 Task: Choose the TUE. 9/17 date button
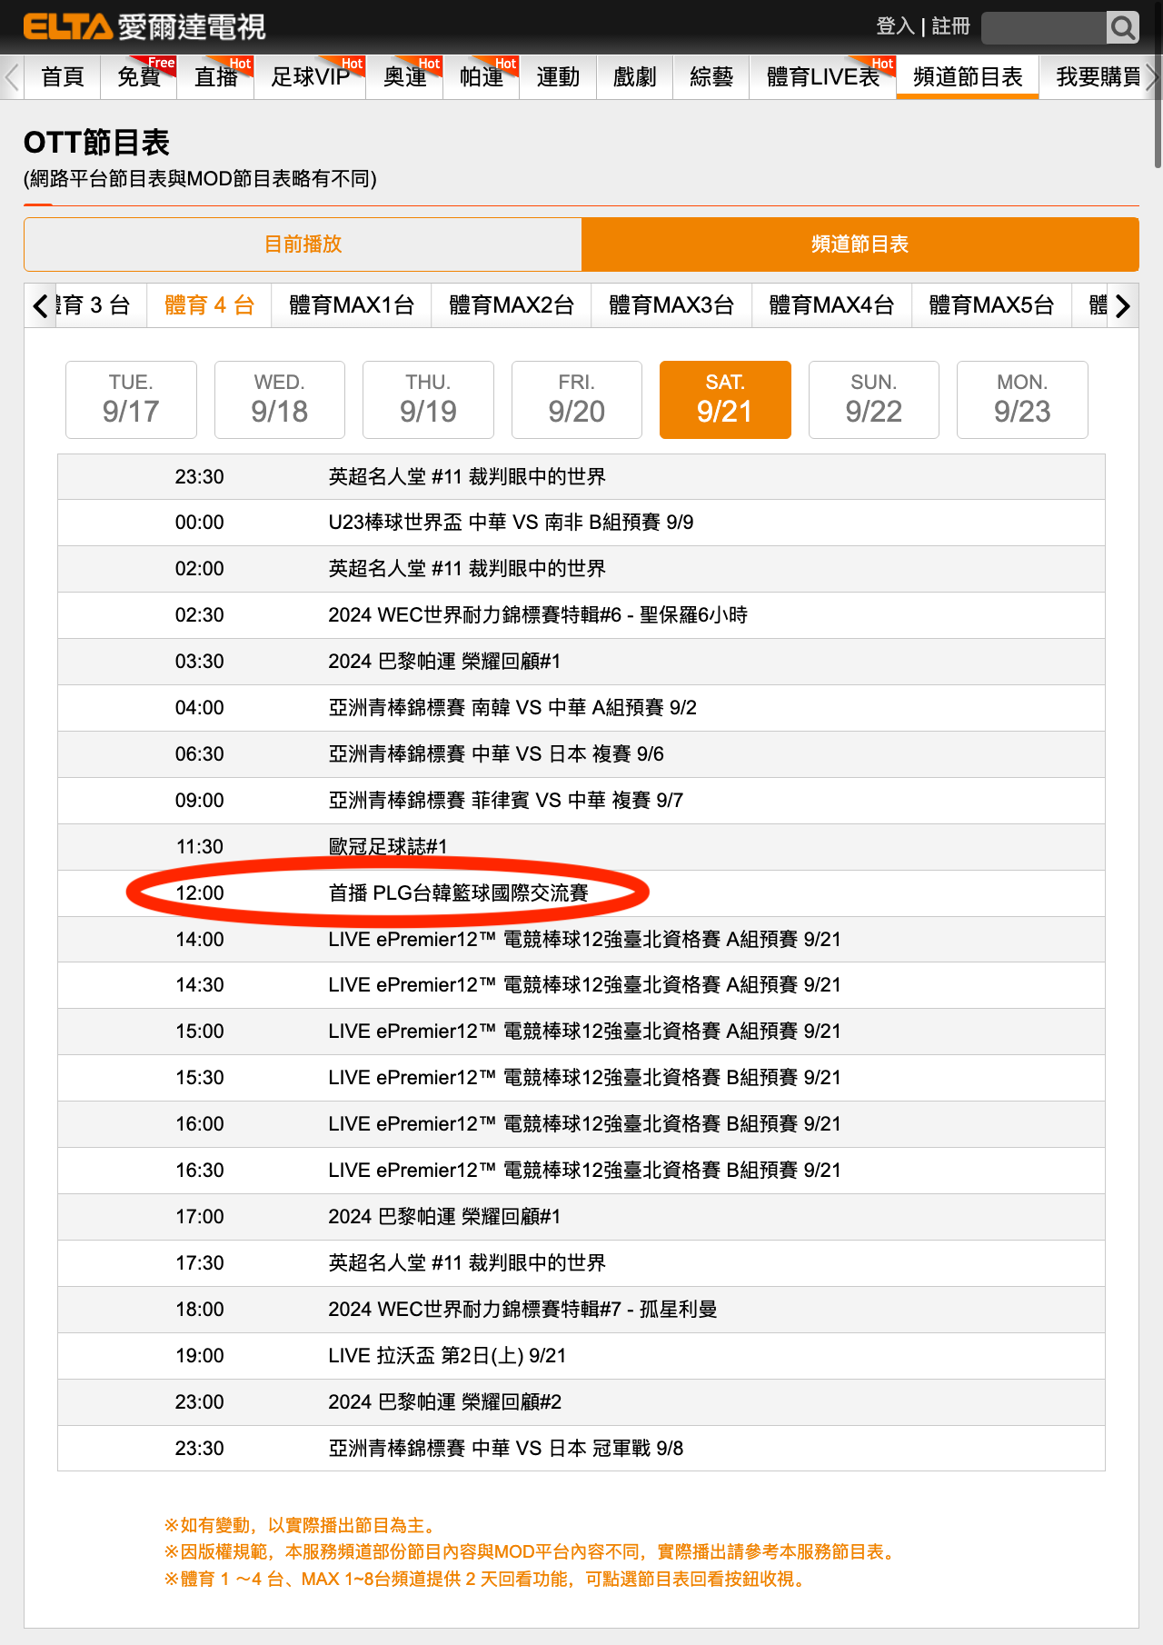[x=131, y=400]
